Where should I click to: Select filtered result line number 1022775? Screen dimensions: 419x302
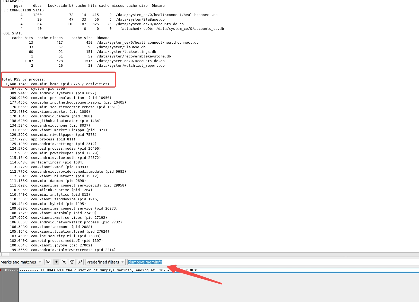(x=10, y=270)
